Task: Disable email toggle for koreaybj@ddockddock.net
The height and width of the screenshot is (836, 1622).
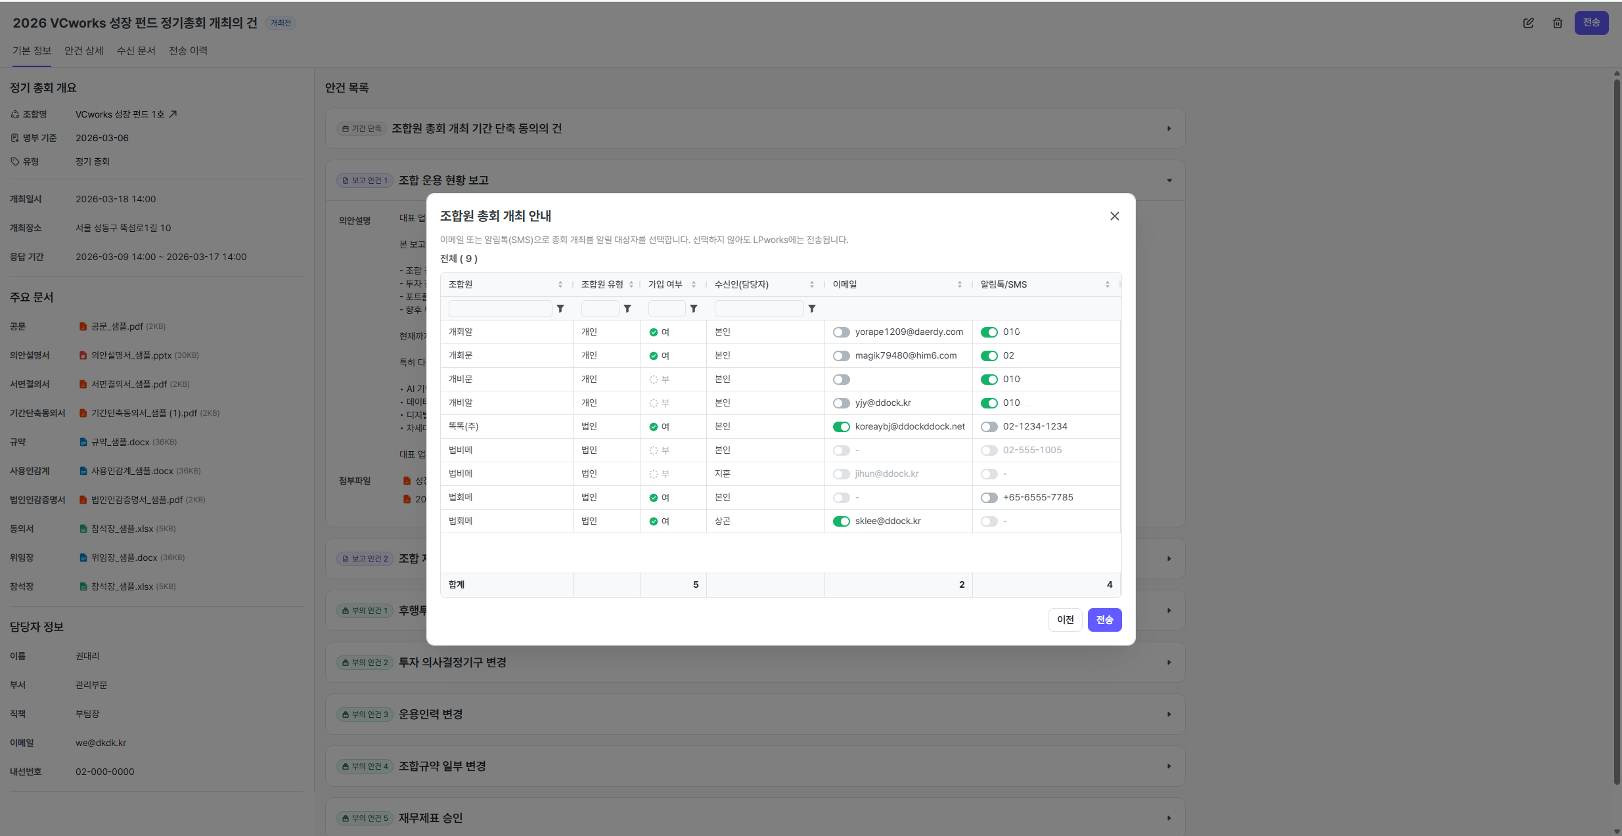Action: pos(842,427)
